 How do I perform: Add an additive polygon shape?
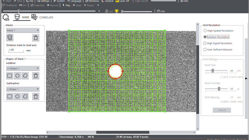pos(25,76)
